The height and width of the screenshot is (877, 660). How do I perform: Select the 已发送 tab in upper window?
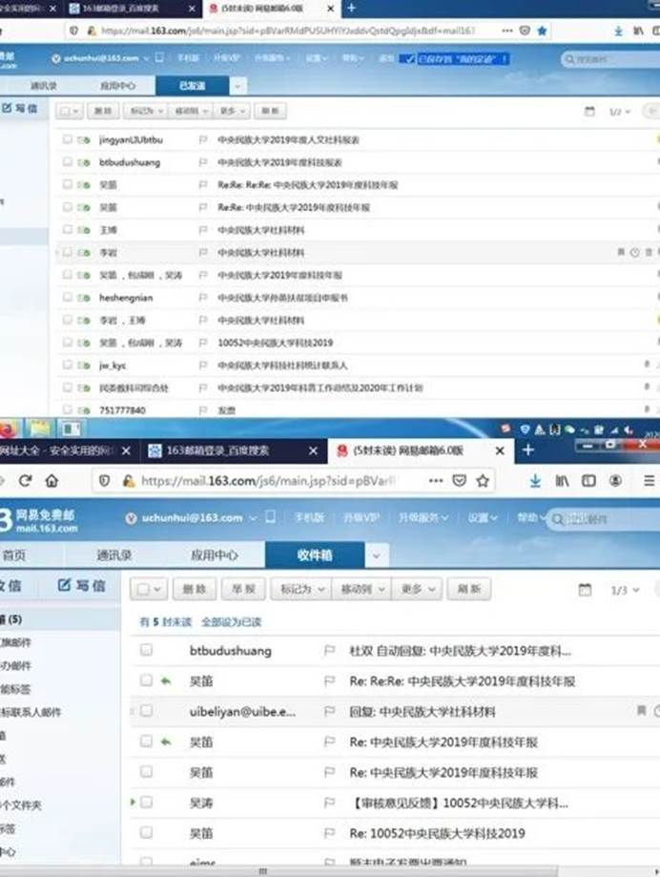[192, 86]
